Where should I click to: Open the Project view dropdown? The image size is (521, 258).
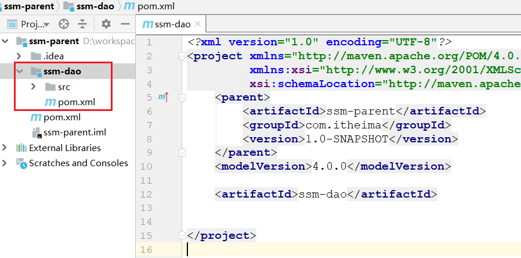pos(46,24)
